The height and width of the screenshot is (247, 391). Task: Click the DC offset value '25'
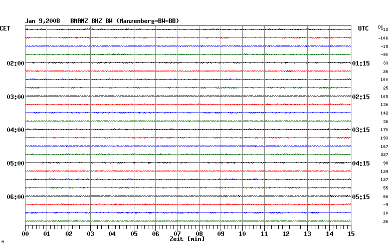(x=386, y=88)
